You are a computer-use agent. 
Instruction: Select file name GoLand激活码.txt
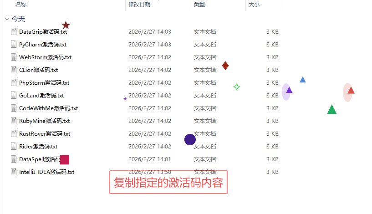coord(41,96)
